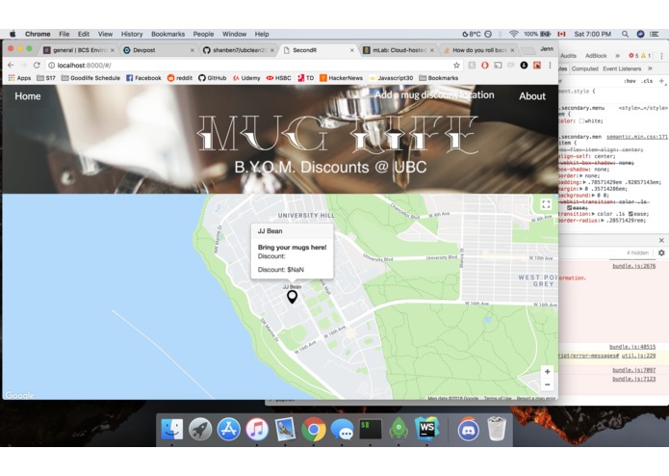Expand the border shorthand property
The image size is (669, 476).
click(x=582, y=176)
